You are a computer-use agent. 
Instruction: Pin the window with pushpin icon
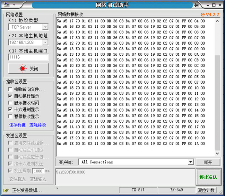(x=196, y=5)
